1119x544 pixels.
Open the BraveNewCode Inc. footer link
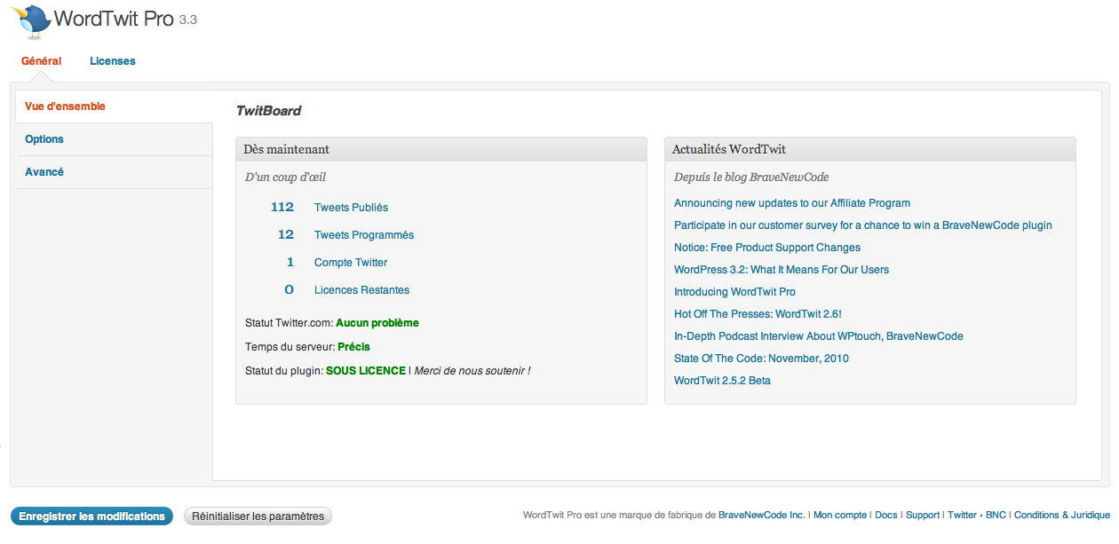(x=762, y=516)
